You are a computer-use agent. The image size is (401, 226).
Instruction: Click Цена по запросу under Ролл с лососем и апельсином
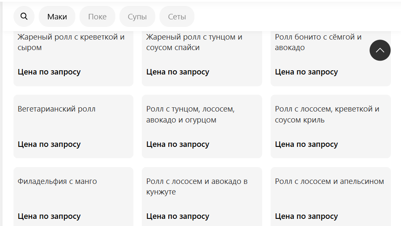pyautogui.click(x=306, y=216)
